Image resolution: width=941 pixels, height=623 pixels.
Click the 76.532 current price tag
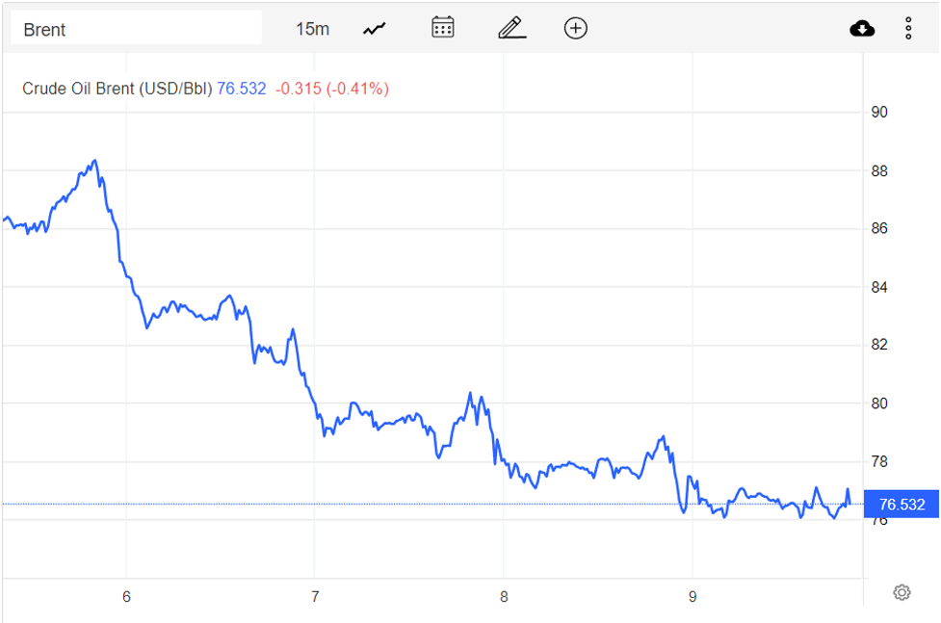pos(902,505)
